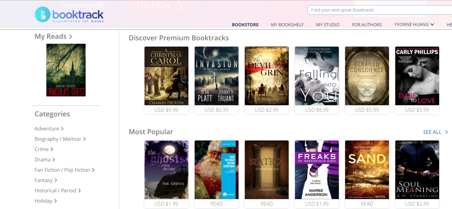
Task: Open the Dracula's Guest book cover
Action: (x=66, y=70)
